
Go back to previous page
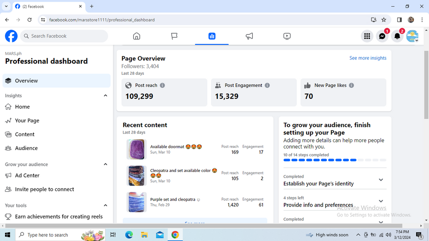[x=7, y=20]
